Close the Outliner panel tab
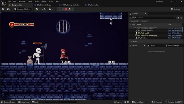Viewport: 184px width, 104px height. point(145,14)
